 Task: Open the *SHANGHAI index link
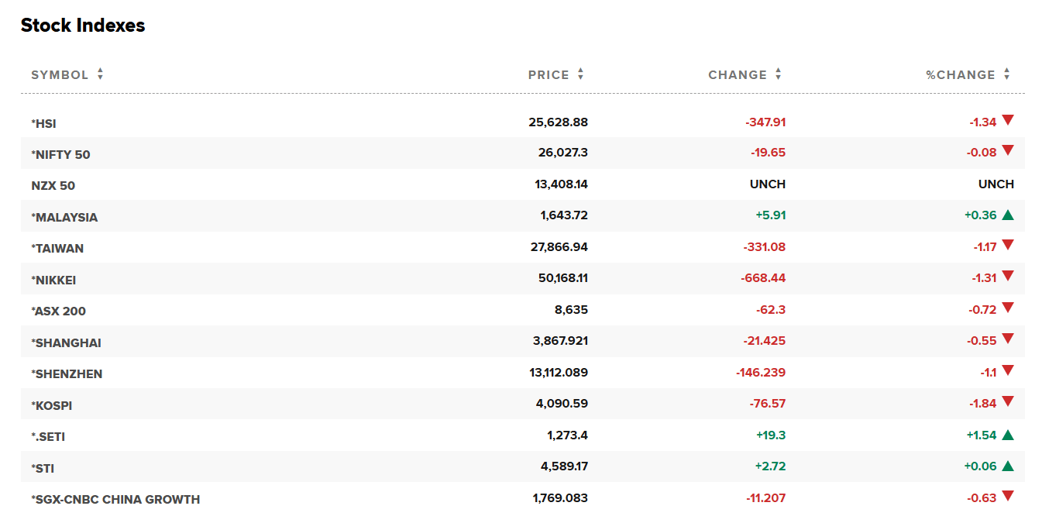coord(66,342)
